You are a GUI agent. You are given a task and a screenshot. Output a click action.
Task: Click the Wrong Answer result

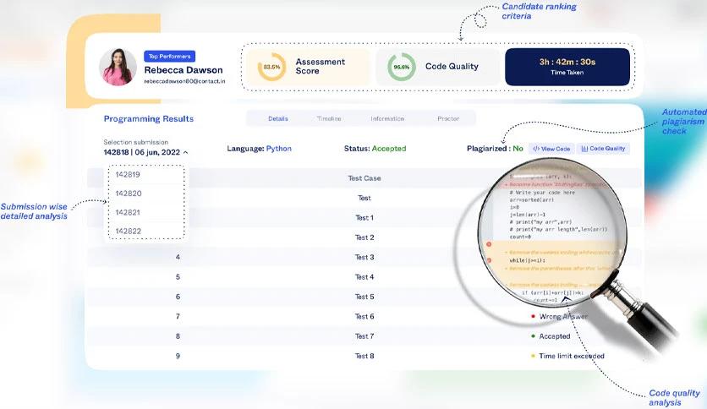pyautogui.click(x=563, y=317)
